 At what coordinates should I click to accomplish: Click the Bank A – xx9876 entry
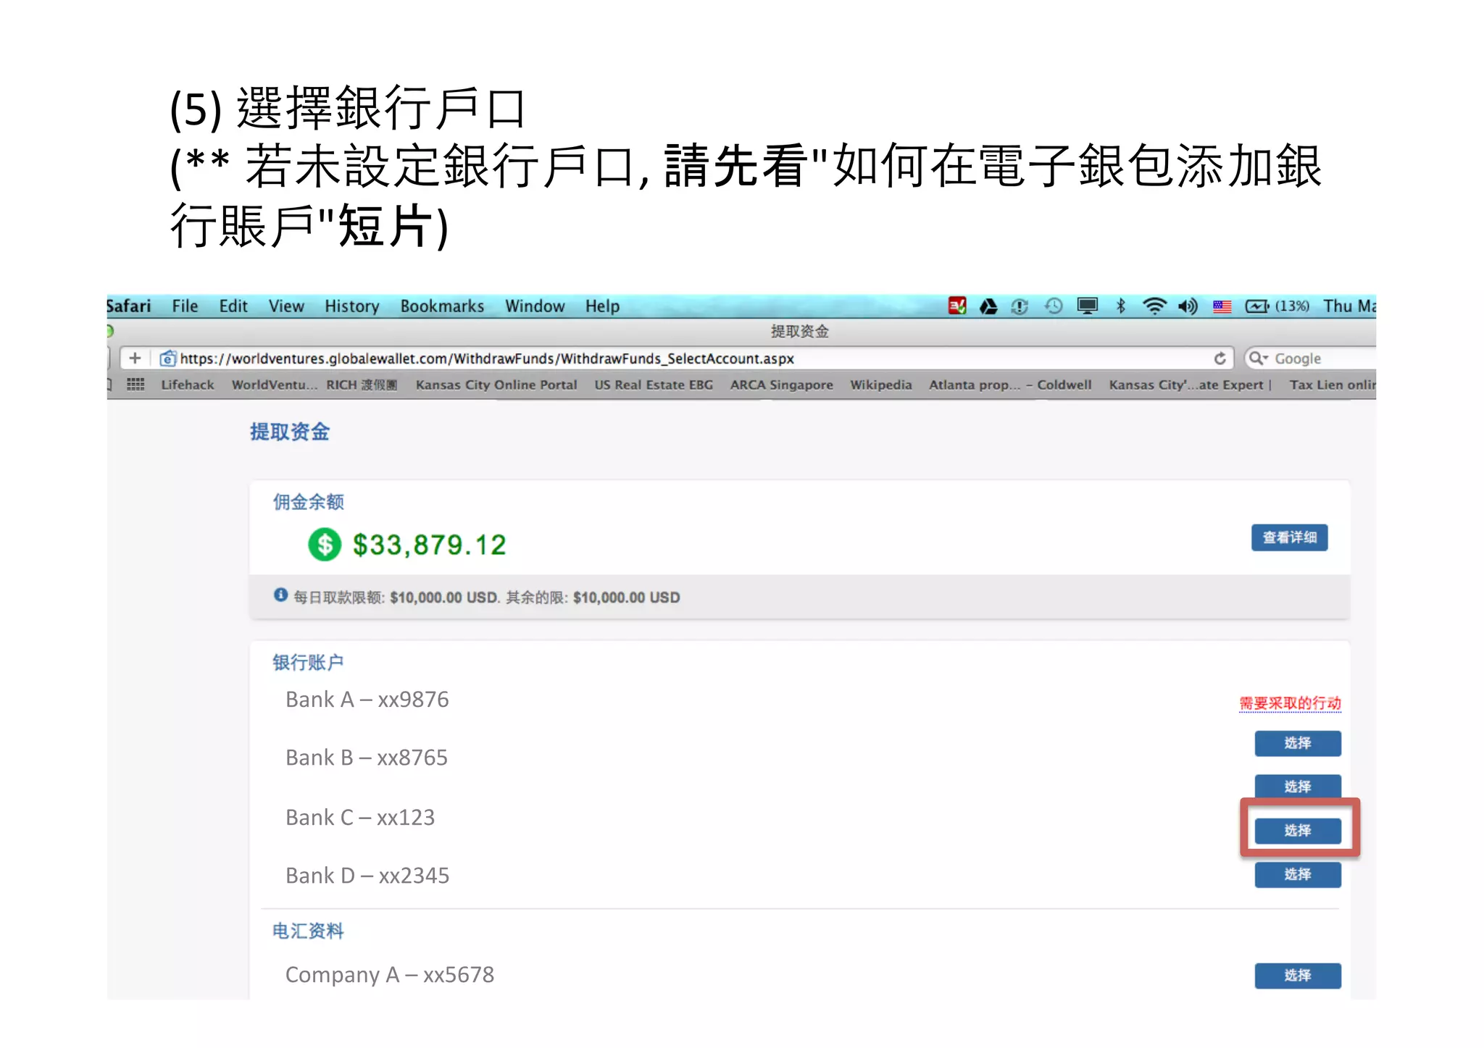[367, 700]
